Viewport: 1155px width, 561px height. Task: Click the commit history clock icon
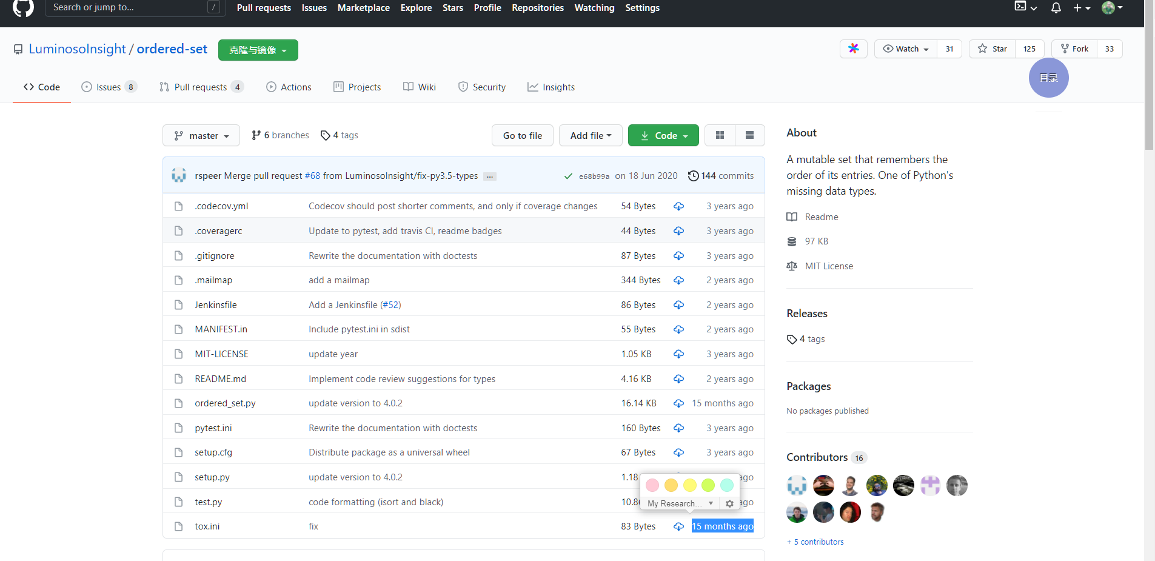(x=693, y=176)
